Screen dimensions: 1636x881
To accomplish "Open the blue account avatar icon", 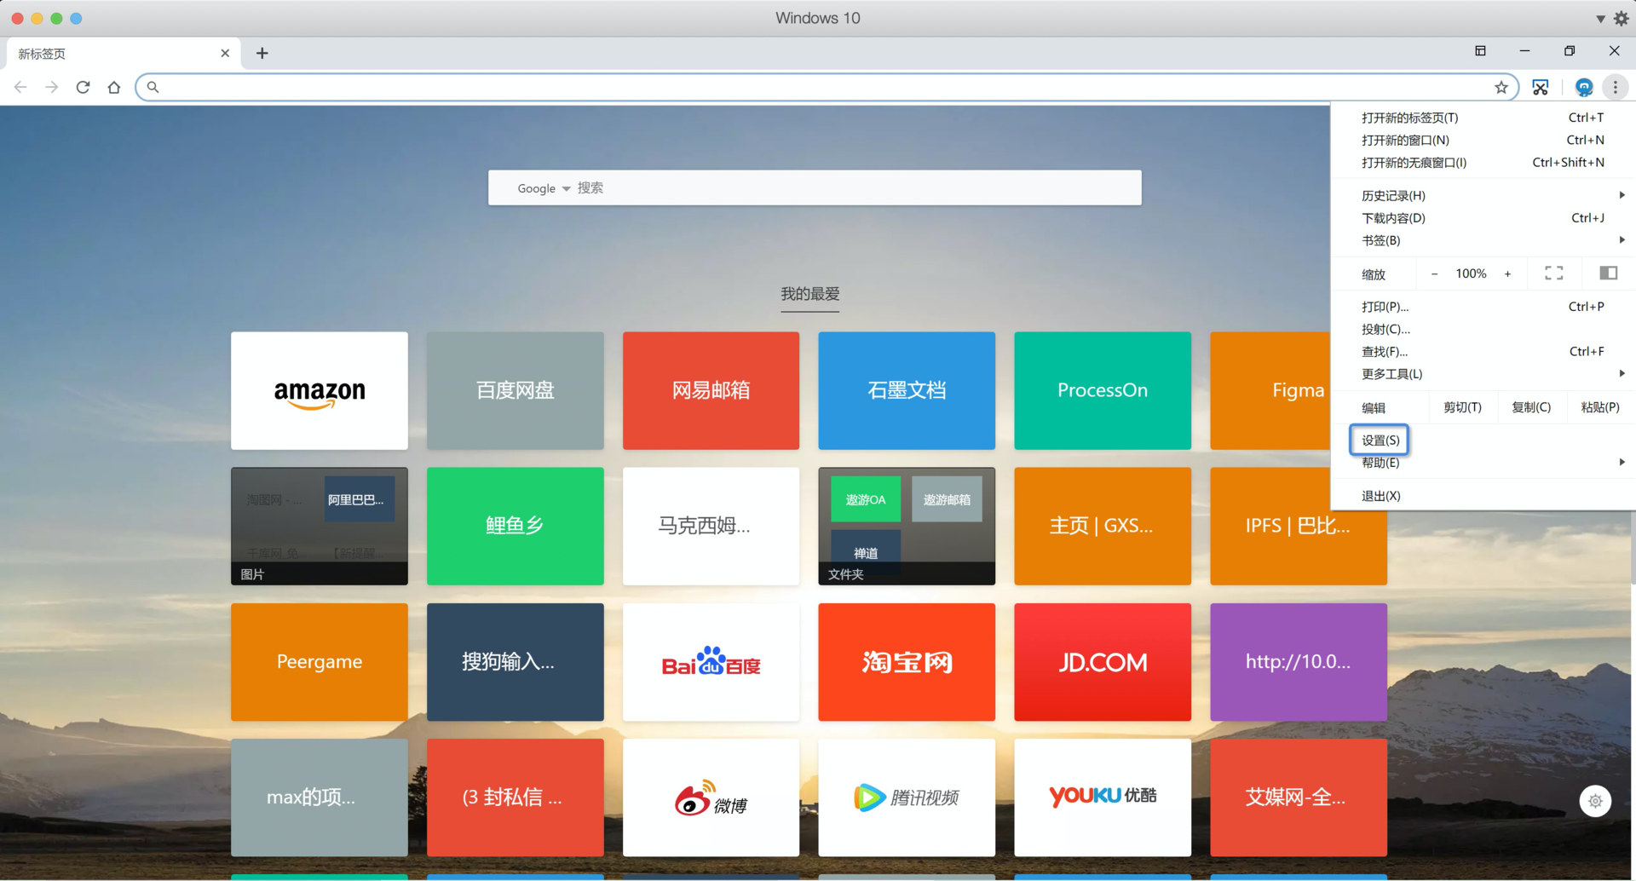I will [1584, 87].
